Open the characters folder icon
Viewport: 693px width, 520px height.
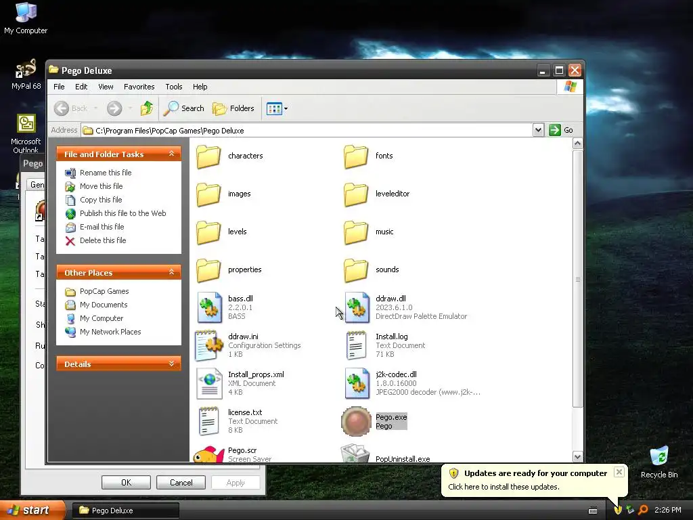tap(208, 156)
